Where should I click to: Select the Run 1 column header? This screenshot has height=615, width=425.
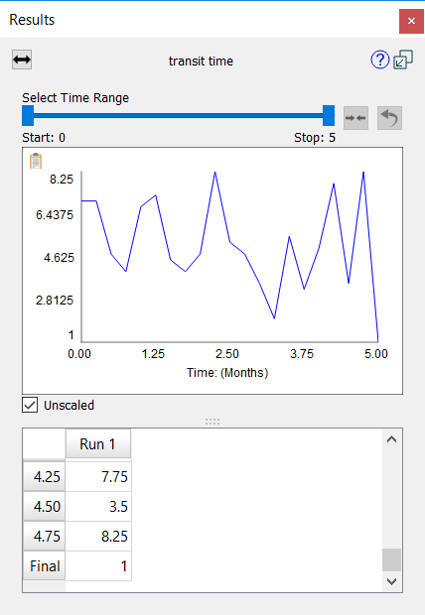97,444
